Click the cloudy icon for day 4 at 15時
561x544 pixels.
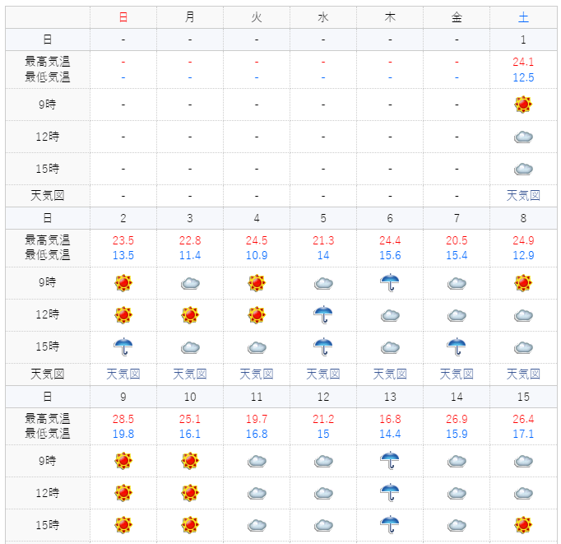coord(257,347)
